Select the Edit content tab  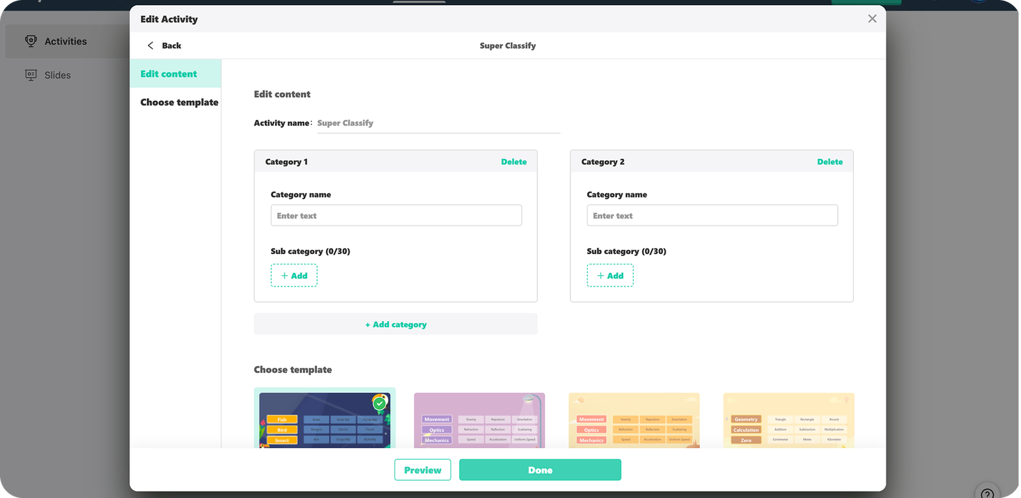169,74
